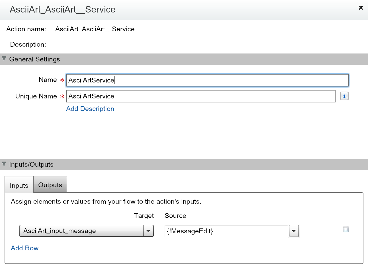Click the Source field containing {!MessageEdit}
Viewport: 368px width, 268px height.
[226, 231]
